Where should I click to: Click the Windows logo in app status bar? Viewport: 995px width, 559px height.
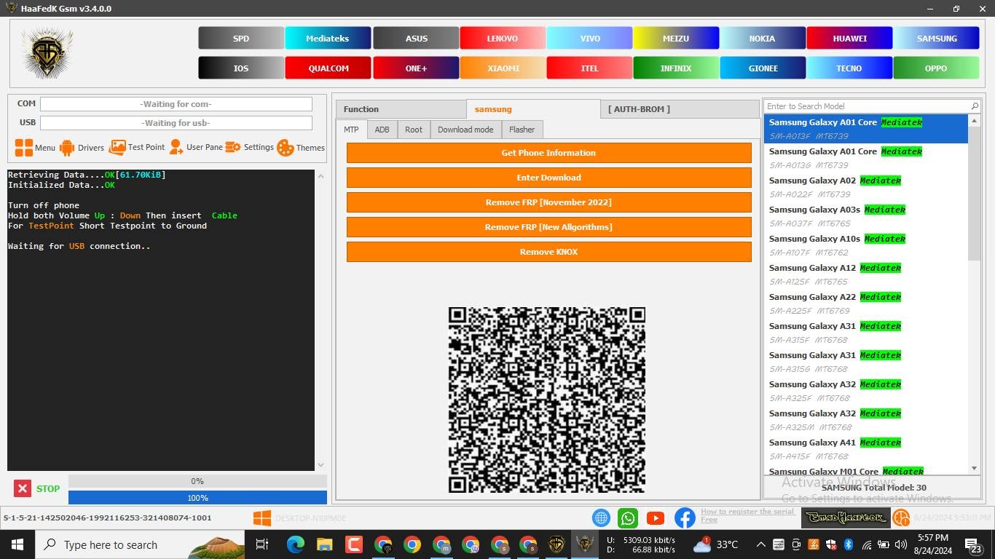click(262, 518)
